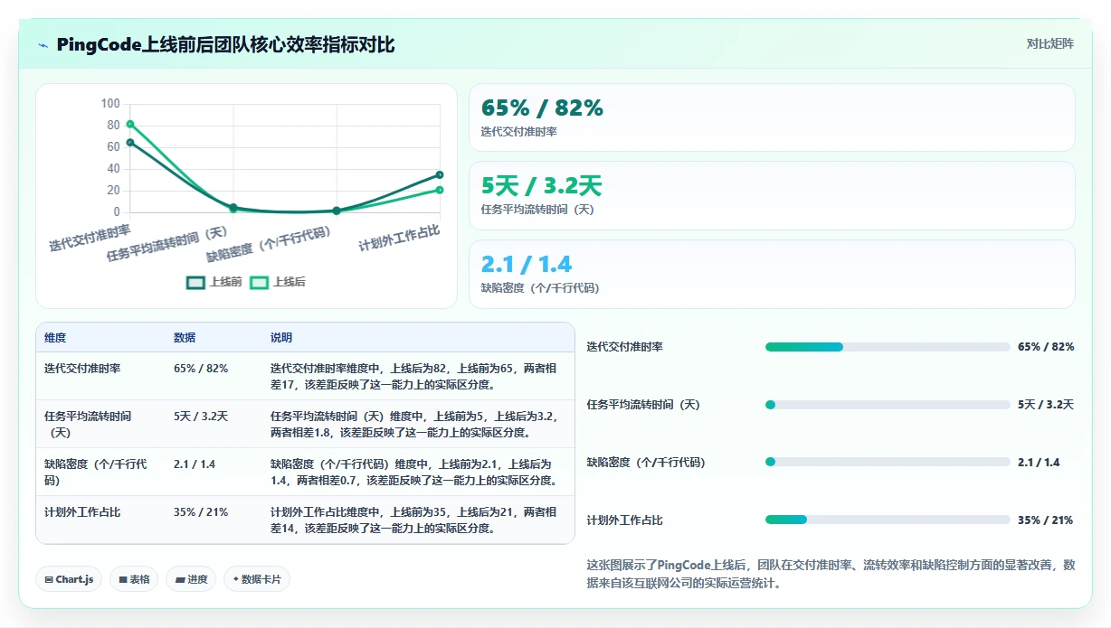Image resolution: width=1111 pixels, height=628 pixels.
Task: Click the 迭代交付准时率 chart axis label
Action: (90, 239)
